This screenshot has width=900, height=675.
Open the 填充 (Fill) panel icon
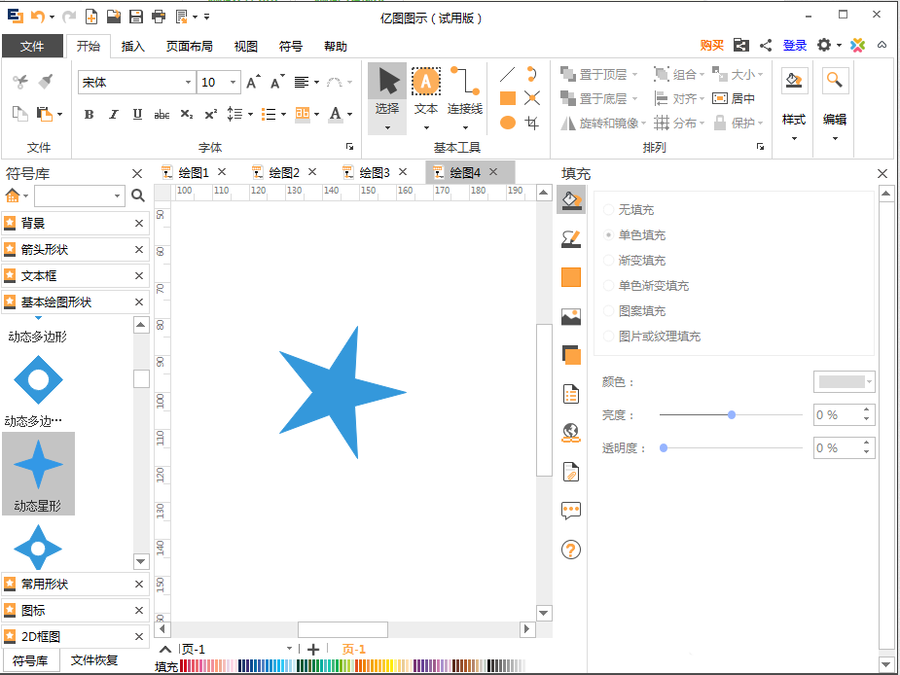pos(570,199)
